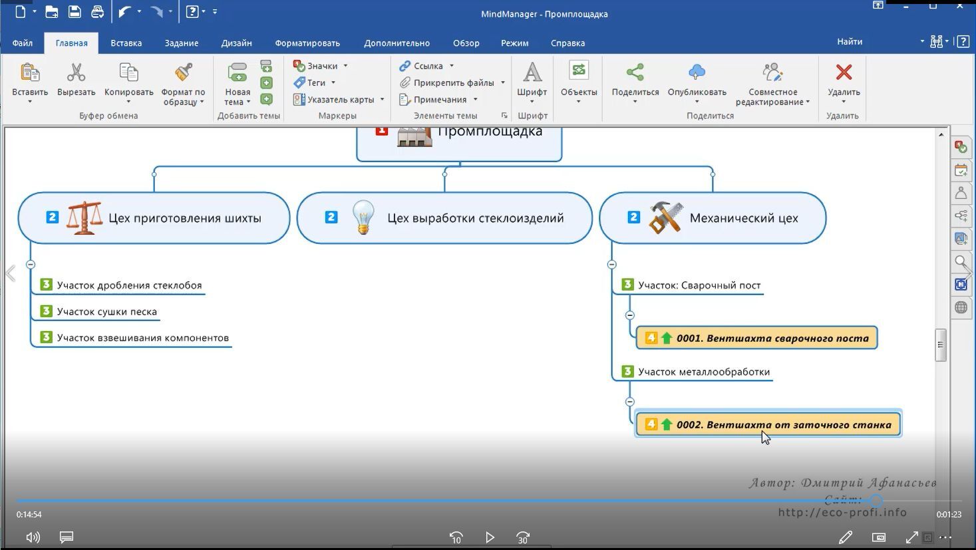Viewport: 976px width, 550px height.
Task: Click the pencil edit icon in video player
Action: [x=846, y=537]
